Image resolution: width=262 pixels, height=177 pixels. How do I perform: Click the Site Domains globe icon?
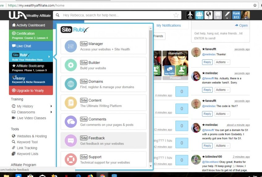(71, 84)
